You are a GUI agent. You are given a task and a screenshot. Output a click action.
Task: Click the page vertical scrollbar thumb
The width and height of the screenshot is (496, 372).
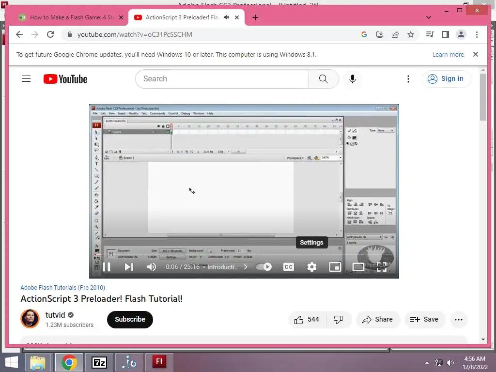[x=483, y=97]
